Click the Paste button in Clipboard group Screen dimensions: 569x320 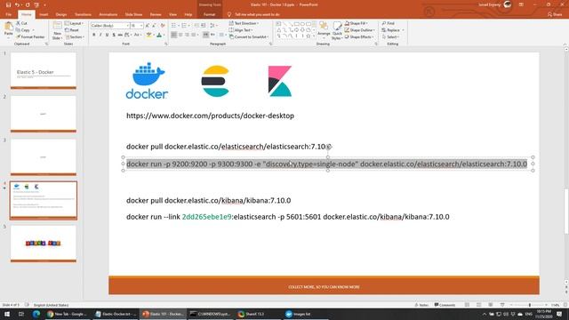point(8,30)
